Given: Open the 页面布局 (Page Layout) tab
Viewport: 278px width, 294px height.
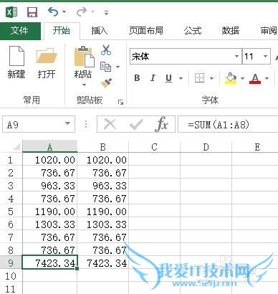Looking at the screenshot, I should [146, 31].
